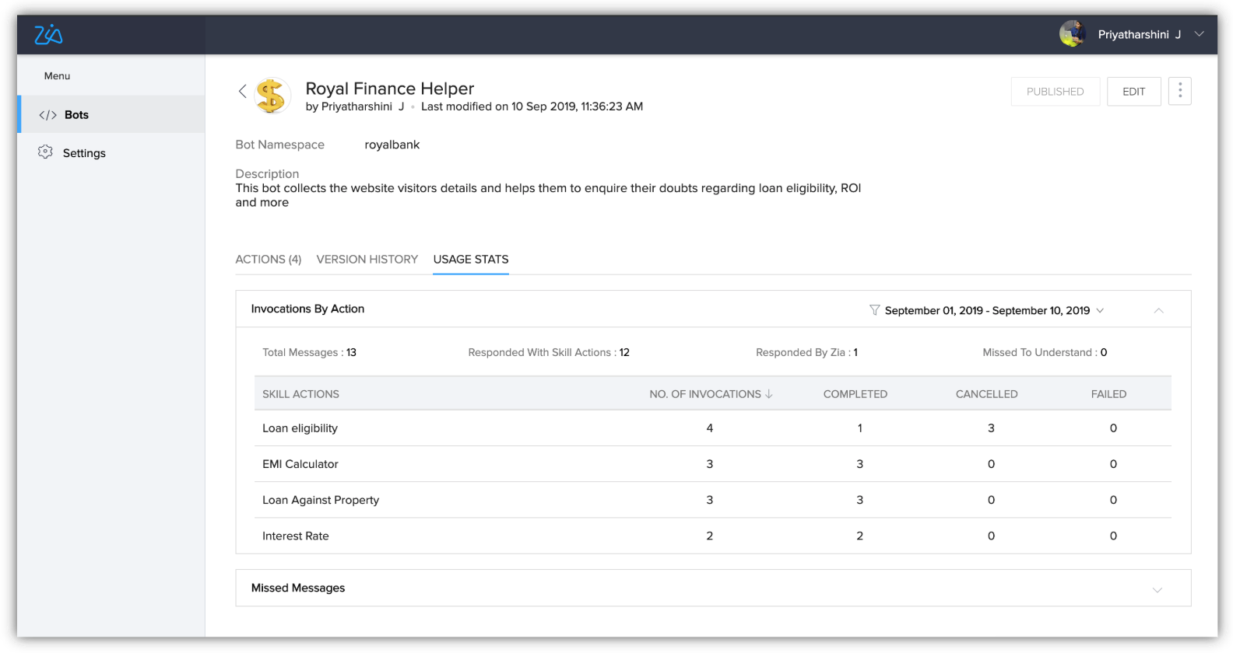Click the Published status button
The height and width of the screenshot is (653, 1233).
(x=1055, y=91)
